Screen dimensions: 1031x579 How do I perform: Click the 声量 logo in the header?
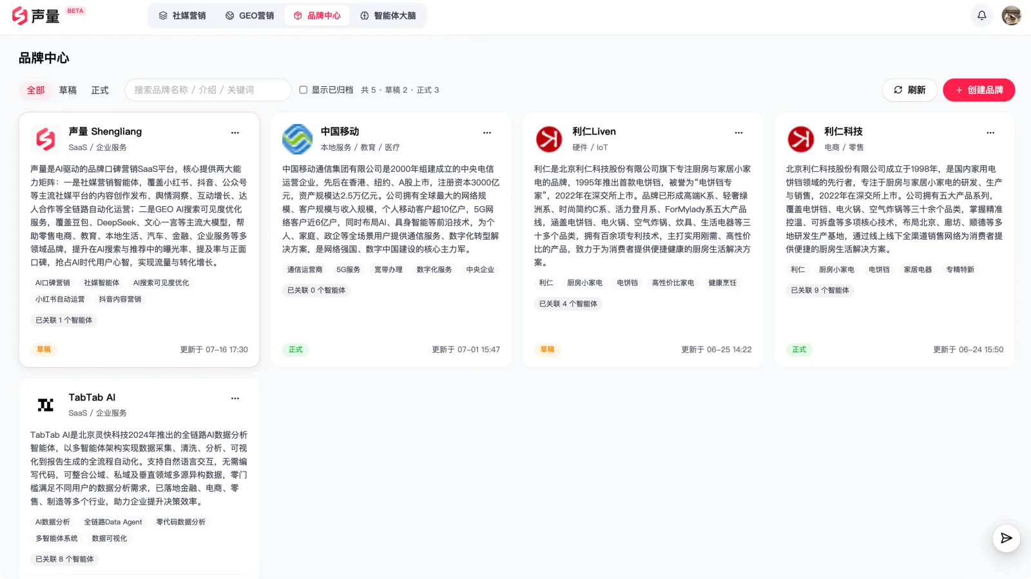tap(36, 15)
